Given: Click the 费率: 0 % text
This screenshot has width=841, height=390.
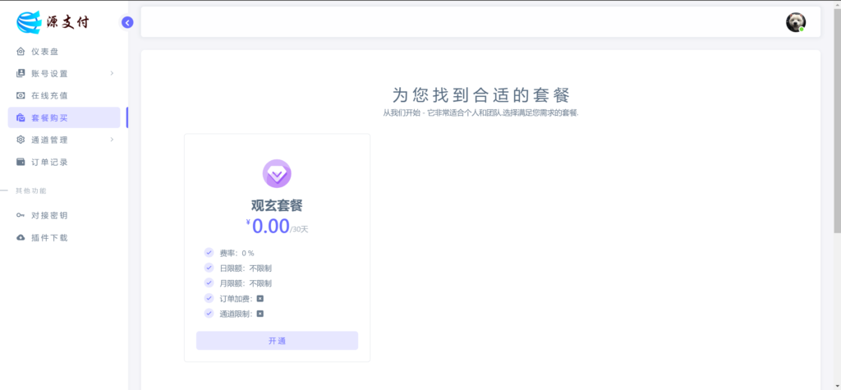Looking at the screenshot, I should (x=237, y=253).
